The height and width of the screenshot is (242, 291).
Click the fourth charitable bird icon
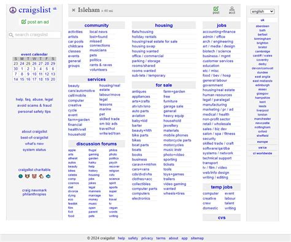point(41,176)
